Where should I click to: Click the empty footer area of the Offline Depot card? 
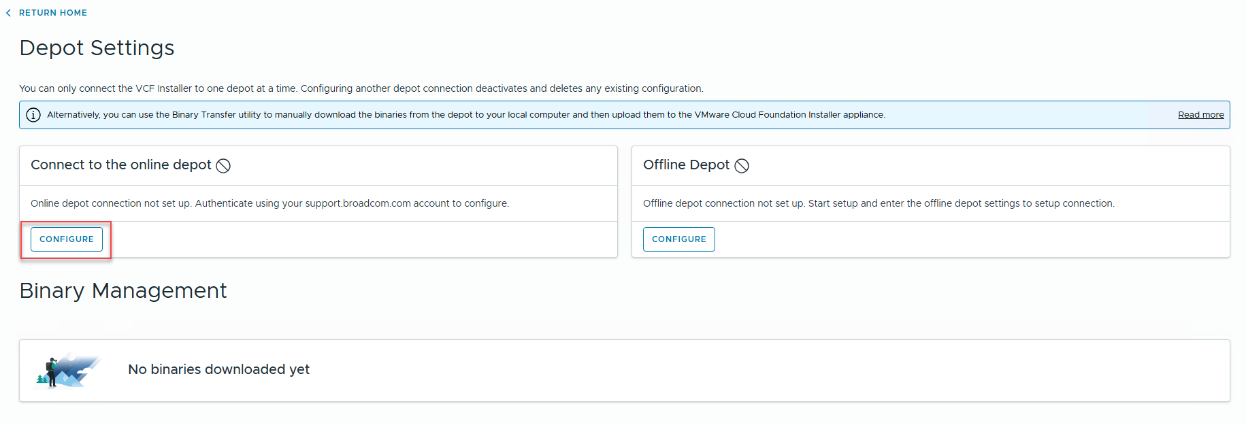coord(953,239)
